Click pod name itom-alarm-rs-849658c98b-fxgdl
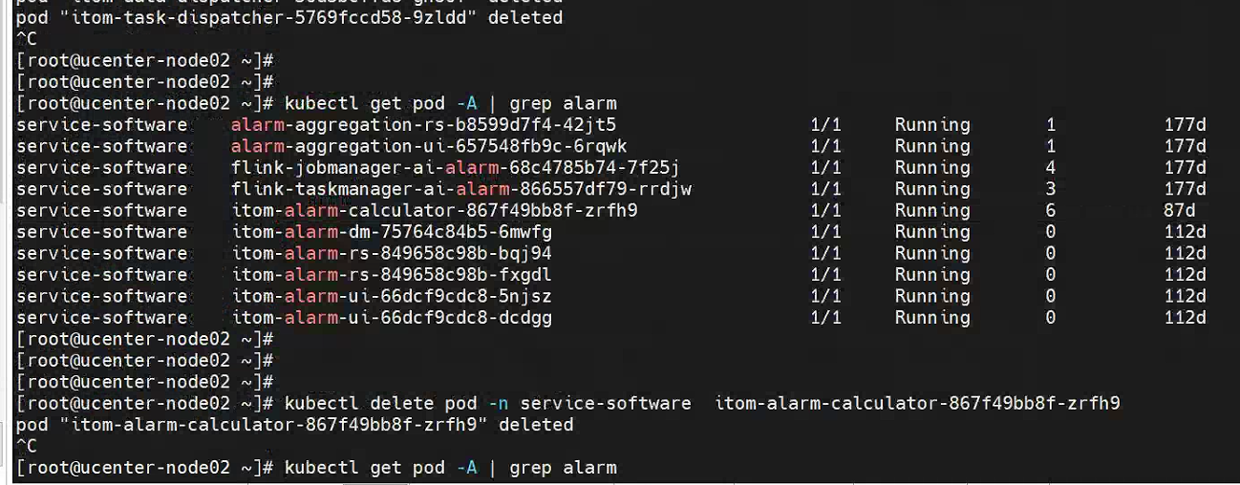 392,275
